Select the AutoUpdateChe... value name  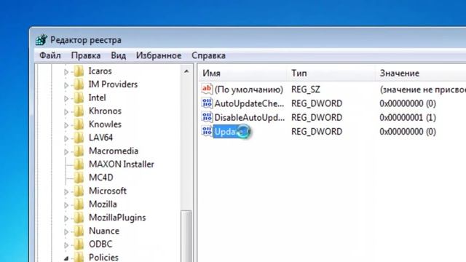click(249, 103)
